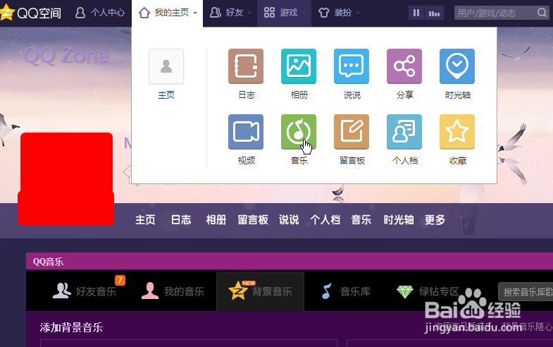The image size is (553, 347).
Task: Click the 主页 avatar icon in dropdown
Action: [166, 66]
